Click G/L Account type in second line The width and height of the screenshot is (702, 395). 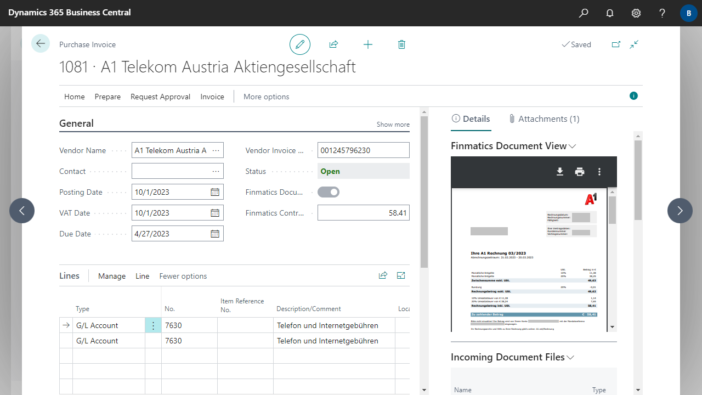click(97, 341)
